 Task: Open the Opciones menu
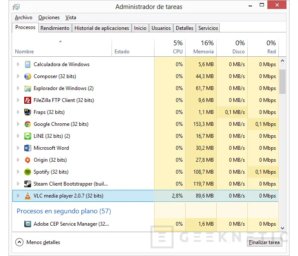tap(49, 17)
